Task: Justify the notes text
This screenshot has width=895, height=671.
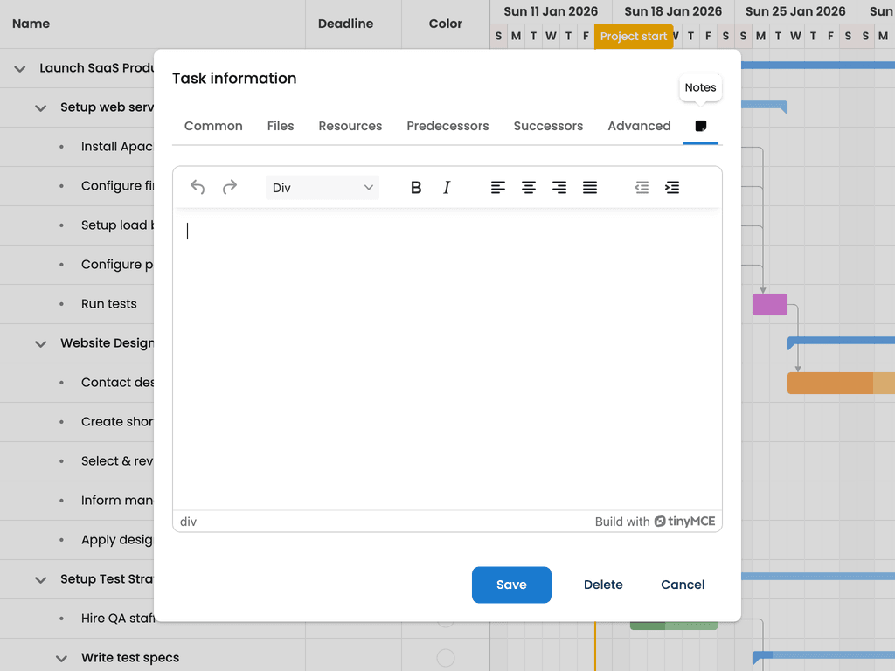Action: point(590,187)
